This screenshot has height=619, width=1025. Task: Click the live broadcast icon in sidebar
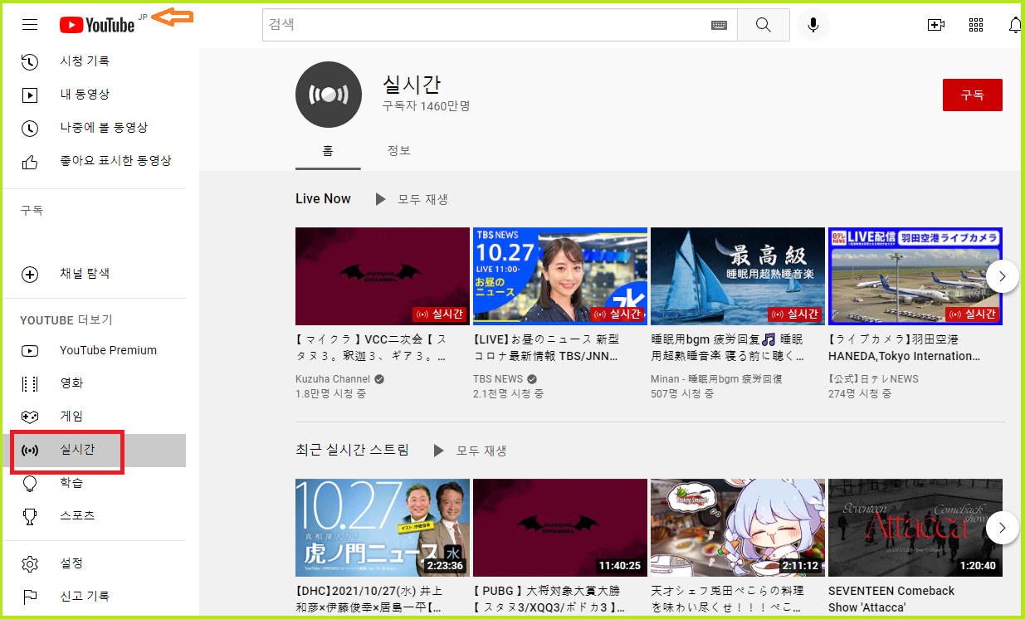click(x=30, y=451)
